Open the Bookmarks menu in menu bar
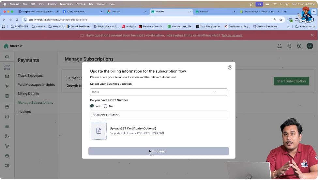 click(66, 4)
